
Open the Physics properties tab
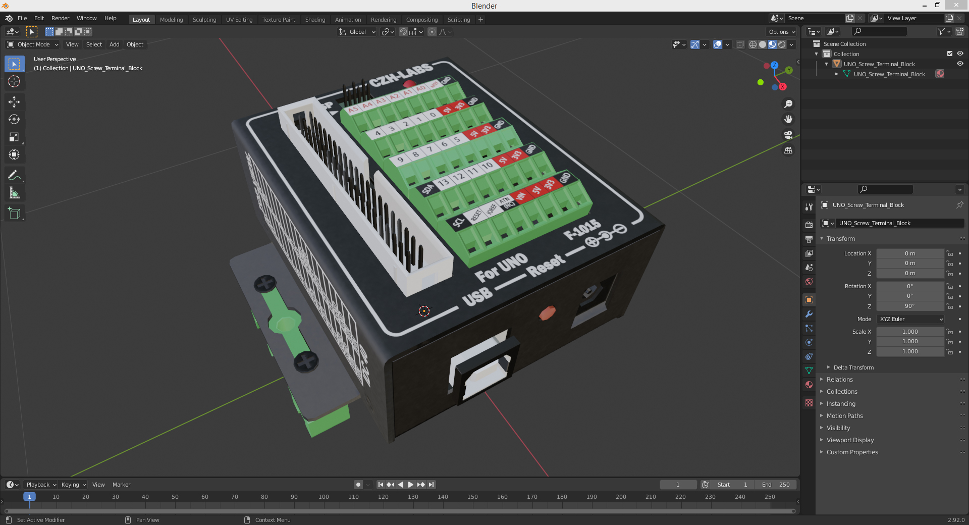809,342
